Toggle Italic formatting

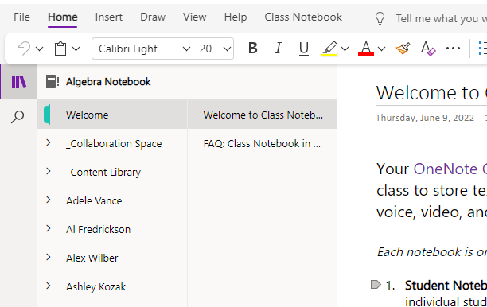pyautogui.click(x=279, y=48)
